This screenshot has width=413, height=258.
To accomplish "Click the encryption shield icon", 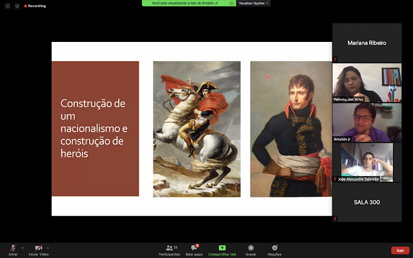I will pos(17,6).
